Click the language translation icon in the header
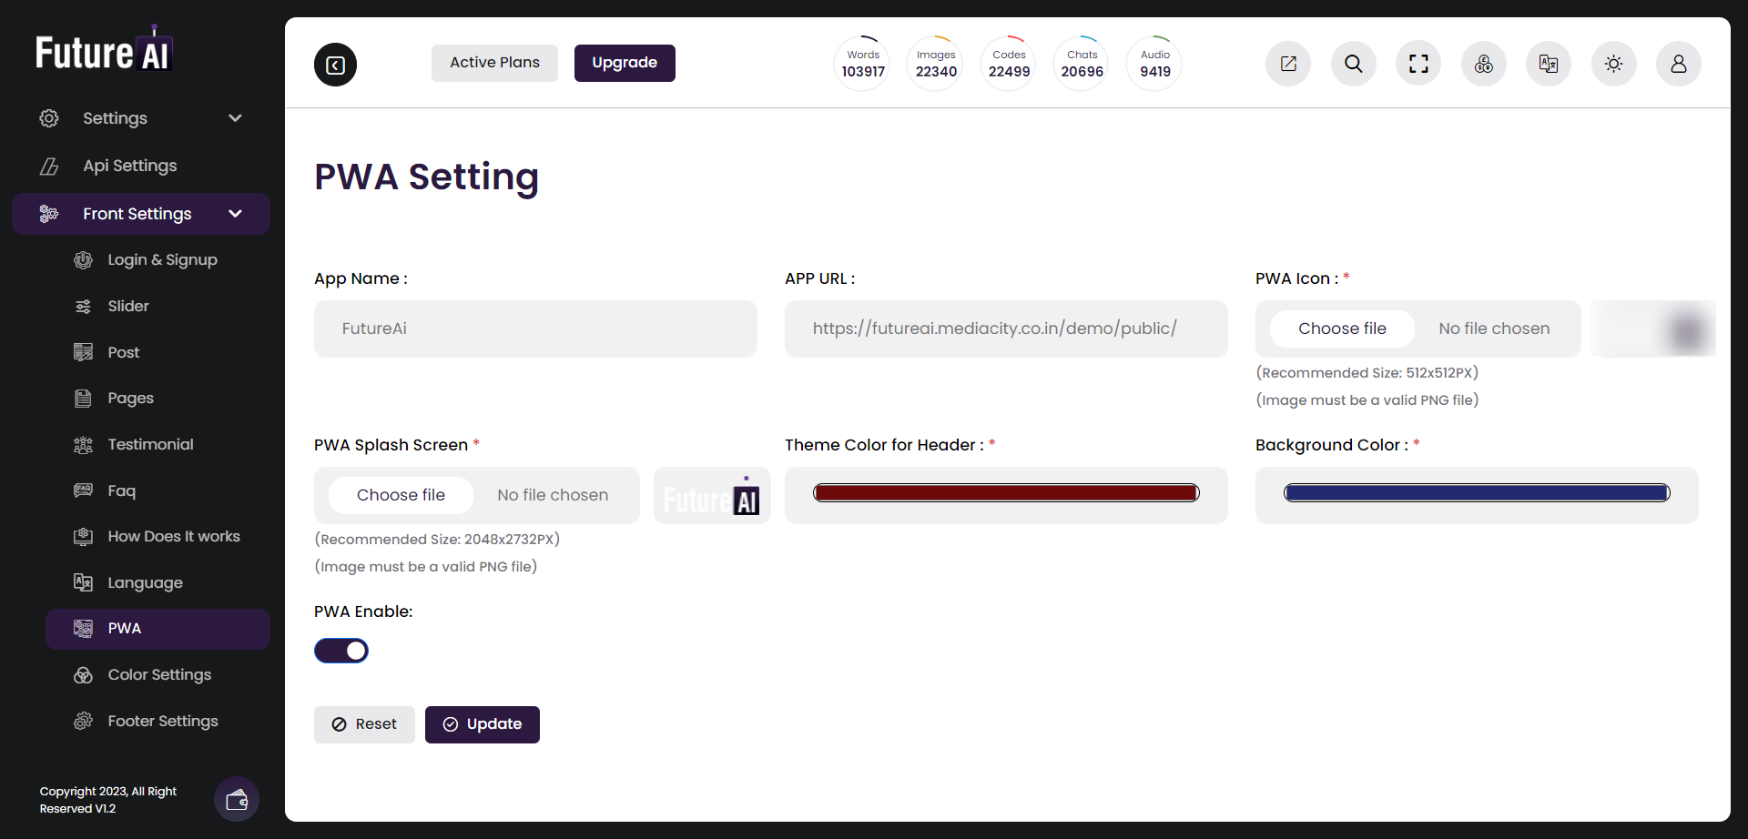This screenshot has height=839, width=1748. pyautogui.click(x=1549, y=64)
